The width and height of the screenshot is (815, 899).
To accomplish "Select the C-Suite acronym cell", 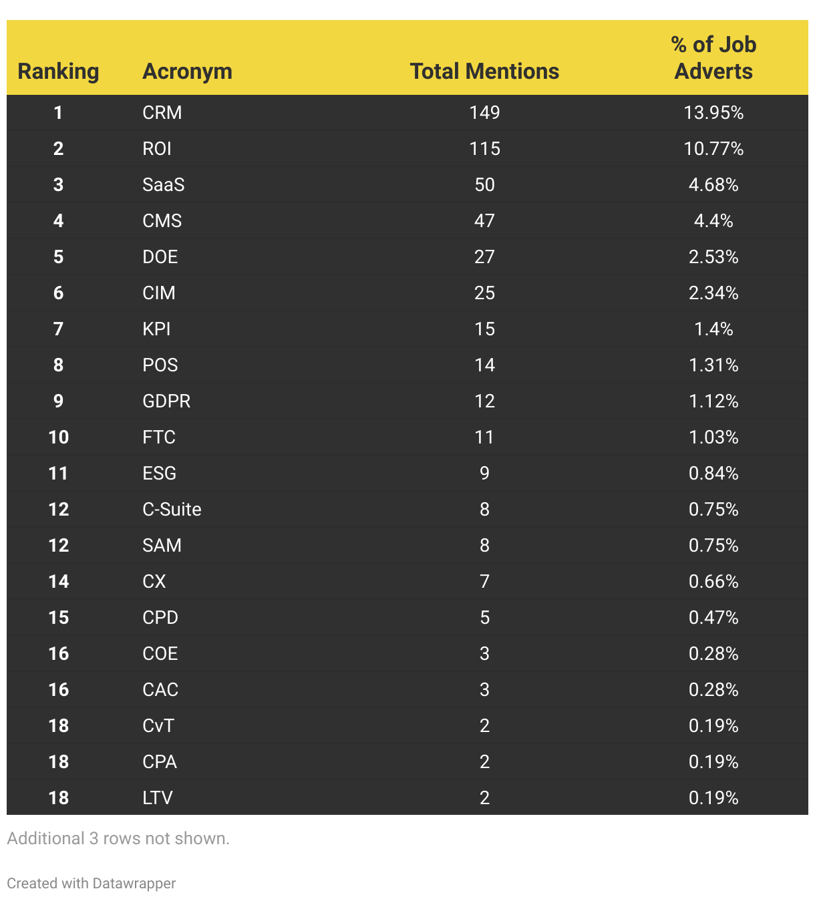I will tap(172, 509).
